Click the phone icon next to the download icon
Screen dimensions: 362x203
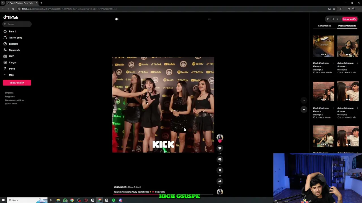pos(333,19)
